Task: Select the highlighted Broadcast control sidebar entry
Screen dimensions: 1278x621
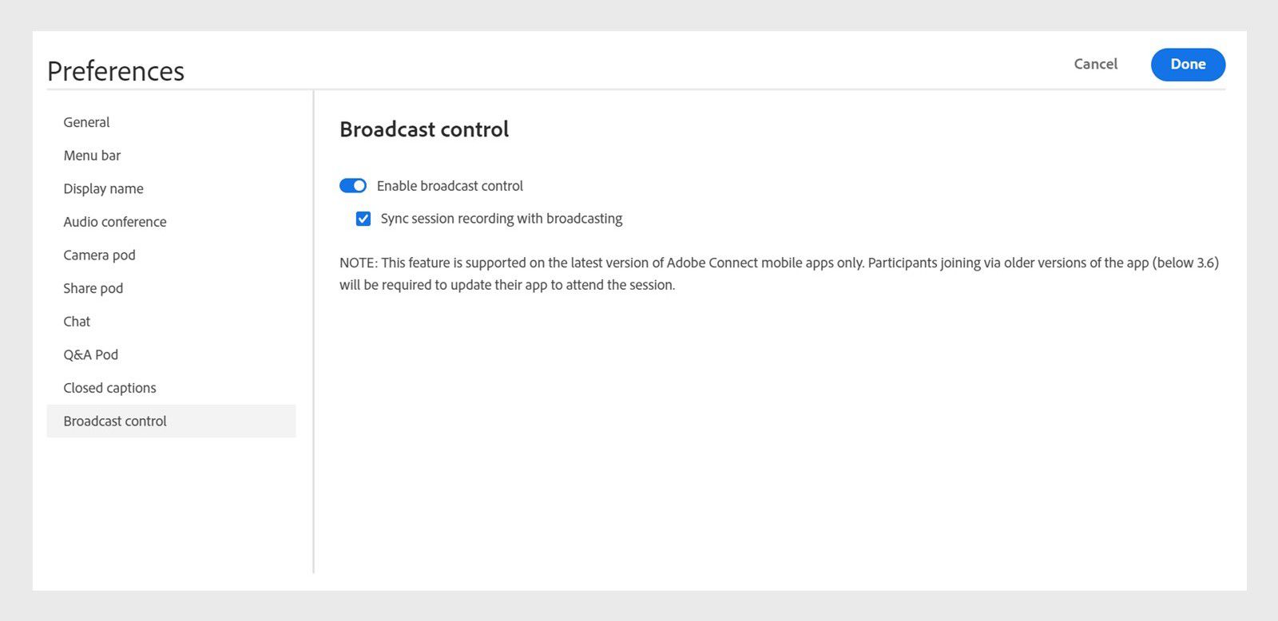Action: (115, 421)
